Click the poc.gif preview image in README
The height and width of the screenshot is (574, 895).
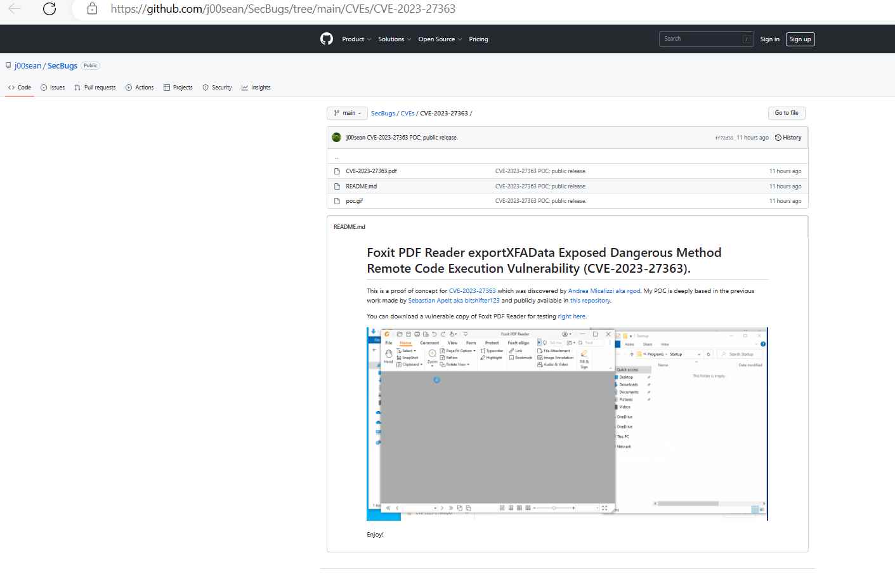click(x=567, y=424)
